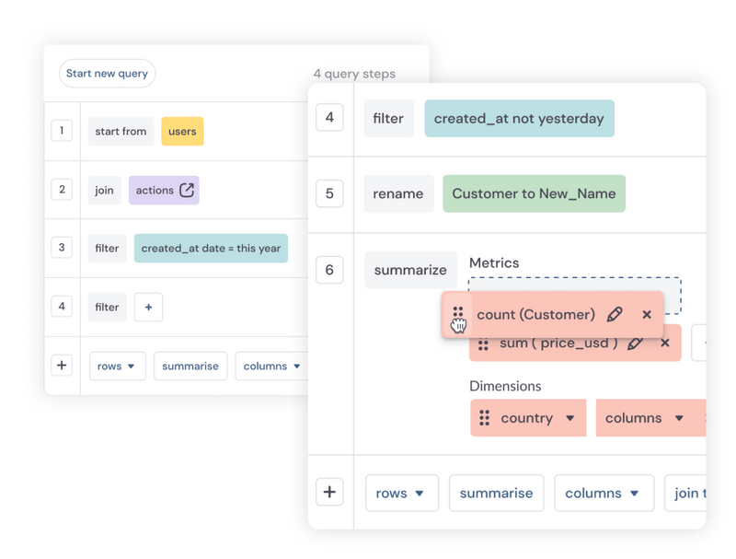Edit sum (price_usd) metric with pencil icon

pos(637,344)
